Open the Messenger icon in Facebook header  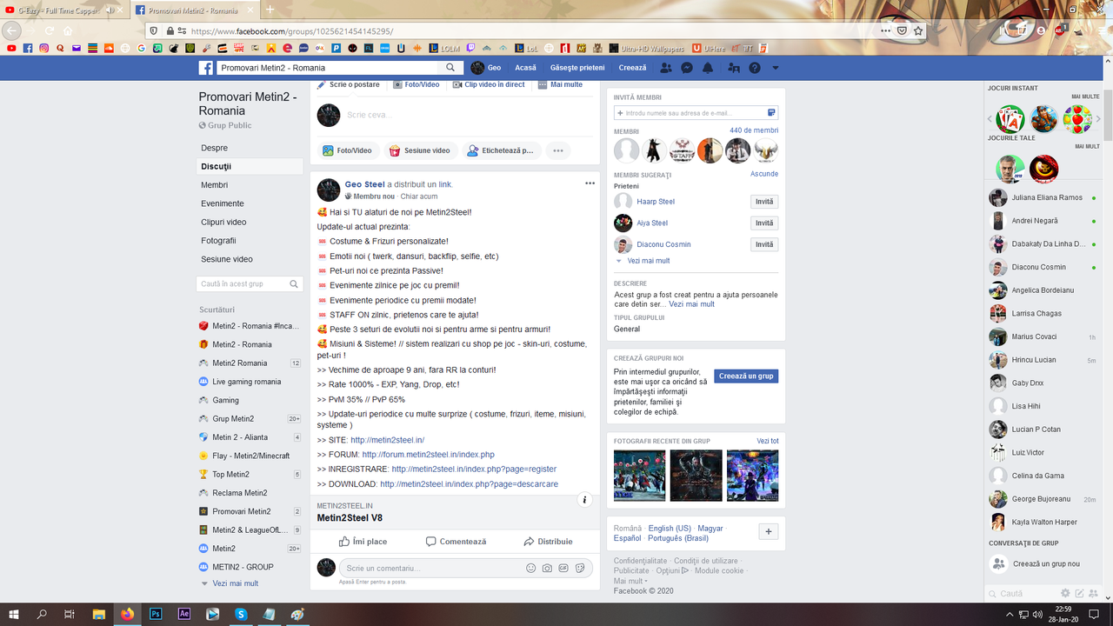pyautogui.click(x=687, y=68)
